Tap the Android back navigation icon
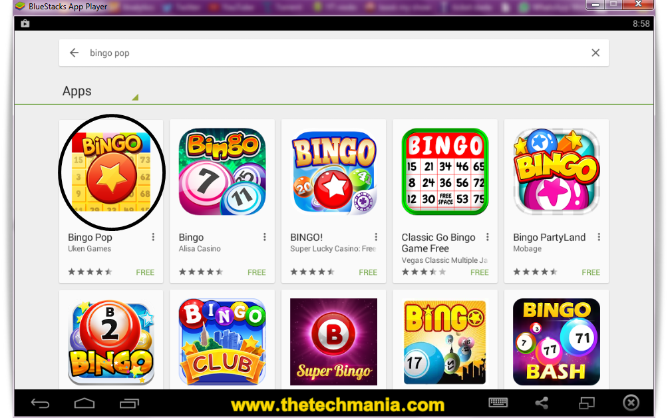Image resolution: width=668 pixels, height=418 pixels. point(41,403)
